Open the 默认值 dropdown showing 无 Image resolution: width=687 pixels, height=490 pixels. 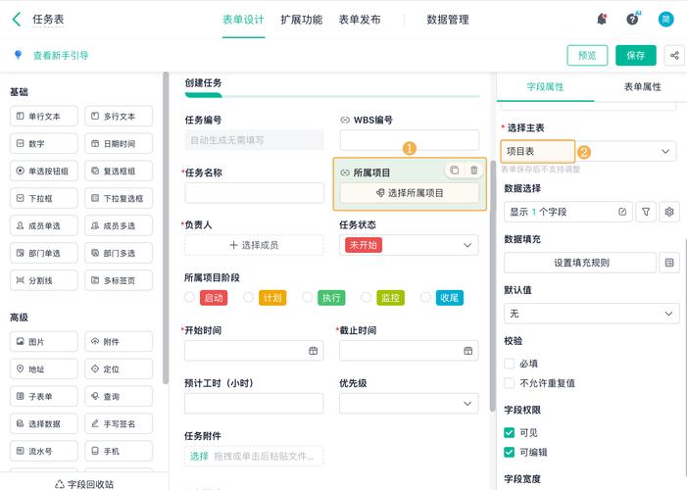[x=592, y=314]
